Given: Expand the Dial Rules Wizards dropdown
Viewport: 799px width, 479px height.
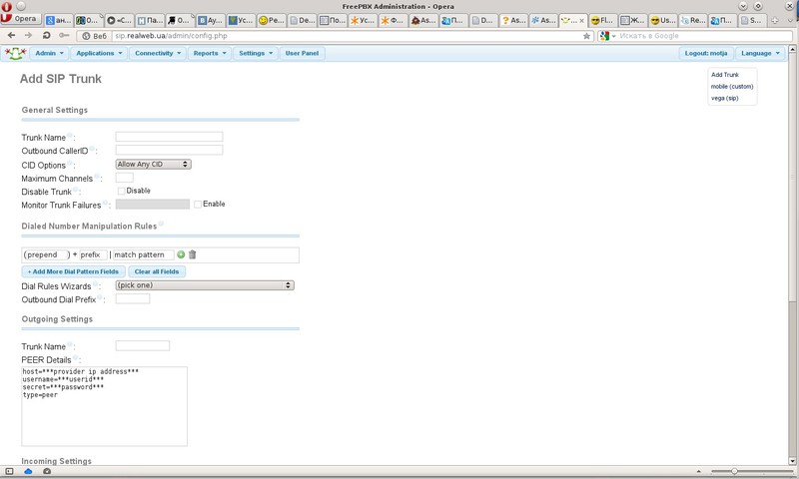Looking at the screenshot, I should tap(204, 285).
